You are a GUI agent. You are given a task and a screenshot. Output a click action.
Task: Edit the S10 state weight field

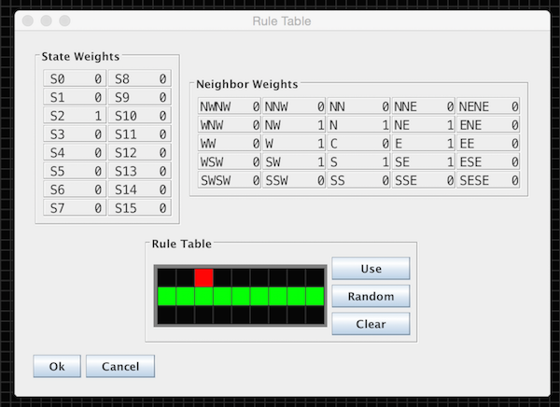pyautogui.click(x=140, y=116)
